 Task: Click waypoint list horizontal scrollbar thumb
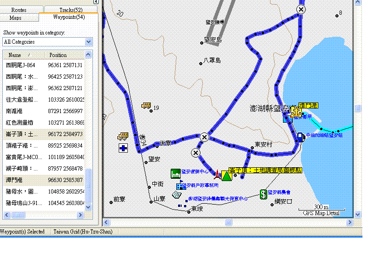click(x=18, y=215)
